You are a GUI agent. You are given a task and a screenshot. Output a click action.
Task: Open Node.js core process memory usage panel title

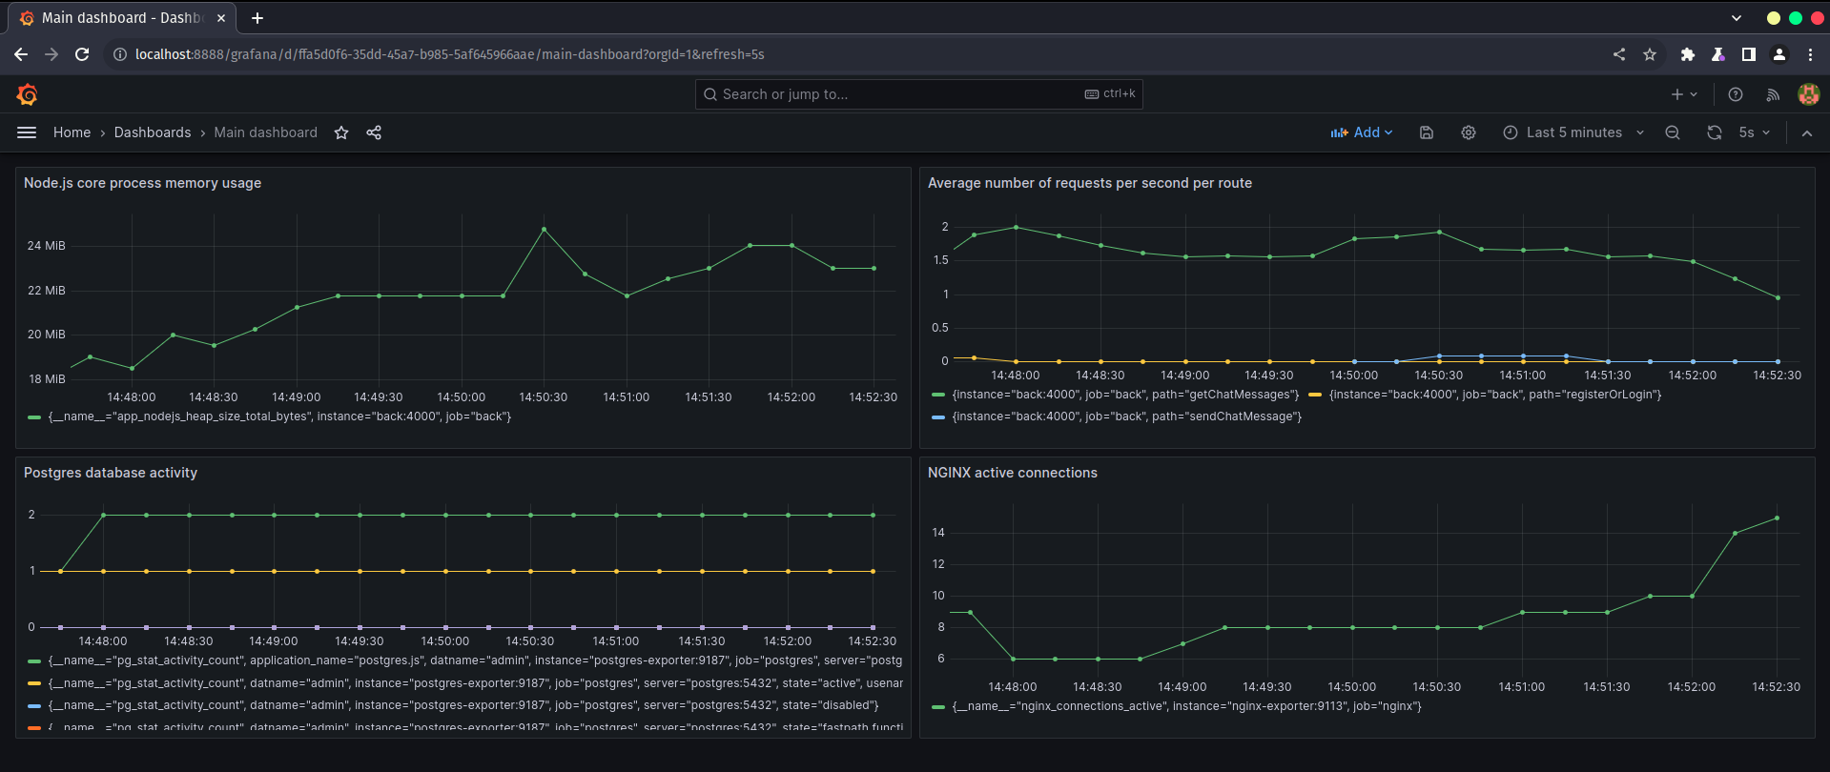click(x=142, y=183)
